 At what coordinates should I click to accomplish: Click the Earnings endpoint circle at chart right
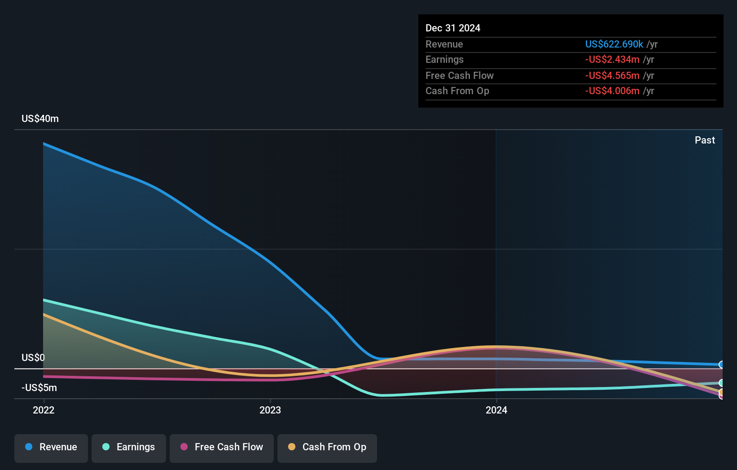click(721, 382)
